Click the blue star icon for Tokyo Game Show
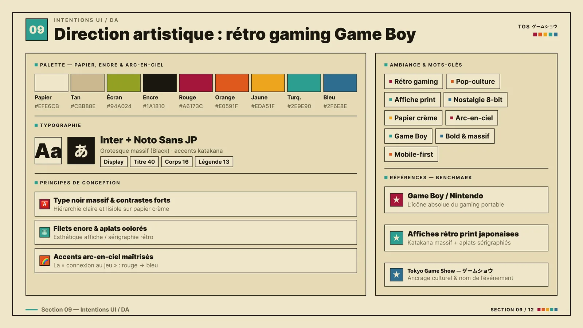This screenshot has height=328, width=583. click(396, 274)
